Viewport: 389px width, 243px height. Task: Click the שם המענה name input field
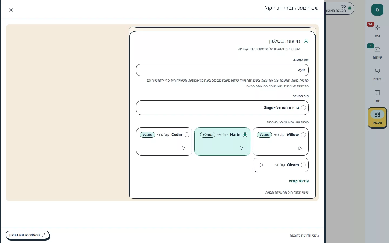tap(222, 70)
